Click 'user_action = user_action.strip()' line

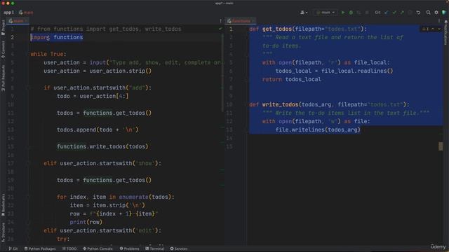(x=98, y=71)
